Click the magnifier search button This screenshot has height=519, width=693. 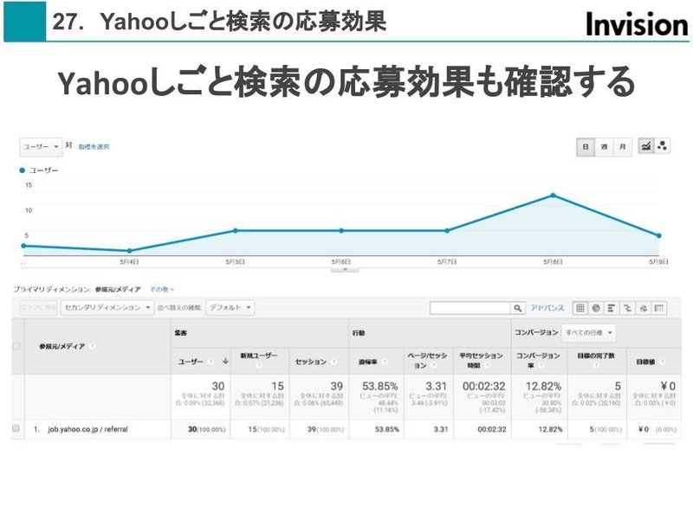(x=517, y=308)
